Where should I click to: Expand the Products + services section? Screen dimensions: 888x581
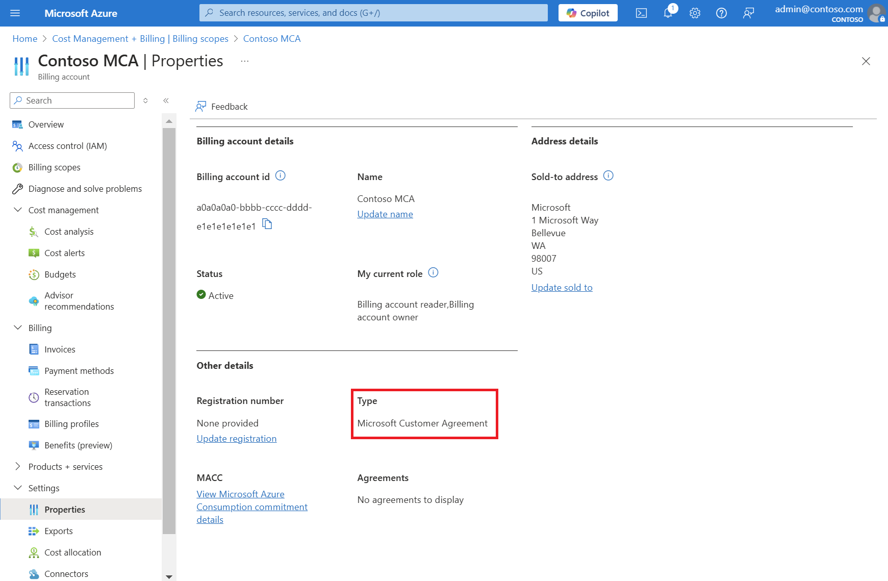point(18,467)
